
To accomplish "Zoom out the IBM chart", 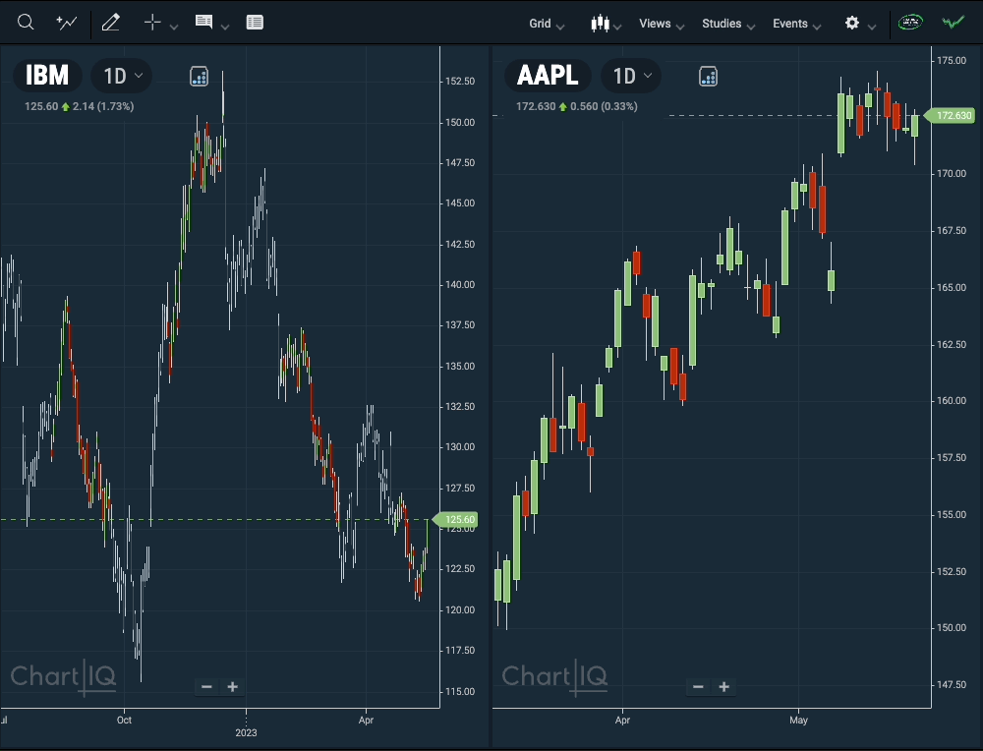I will coord(206,687).
